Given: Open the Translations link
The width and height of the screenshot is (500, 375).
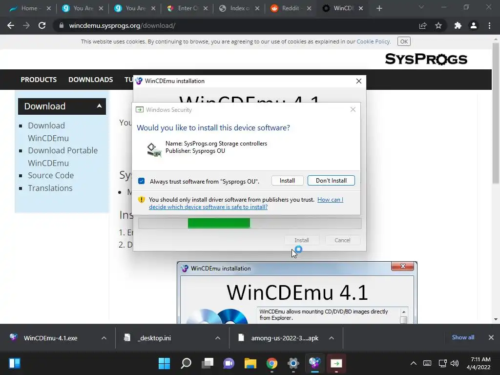Looking at the screenshot, I should [50, 188].
